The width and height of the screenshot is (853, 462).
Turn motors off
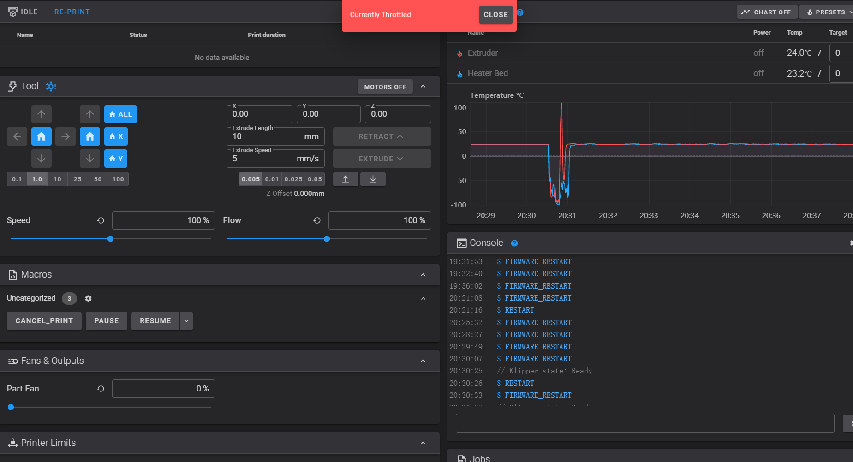pos(385,87)
